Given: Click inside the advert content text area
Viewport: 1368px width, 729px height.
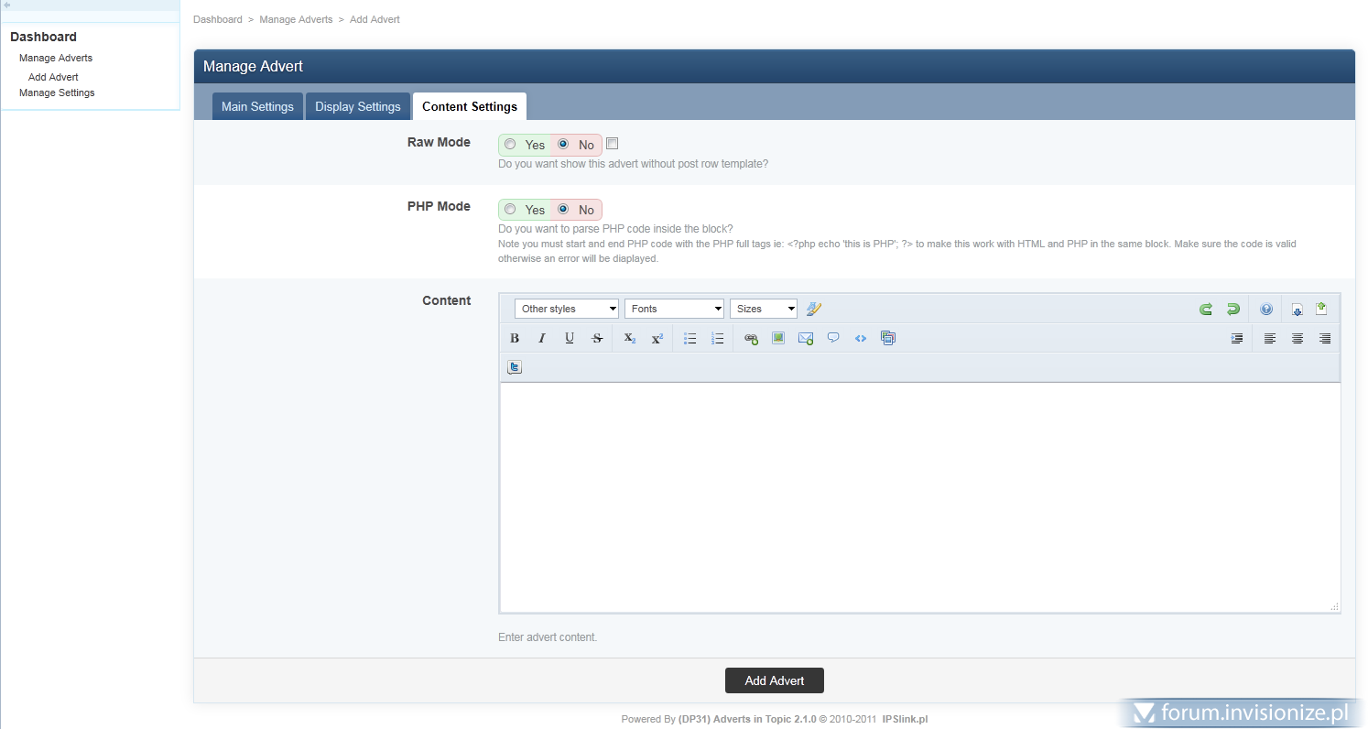Looking at the screenshot, I should [x=918, y=496].
